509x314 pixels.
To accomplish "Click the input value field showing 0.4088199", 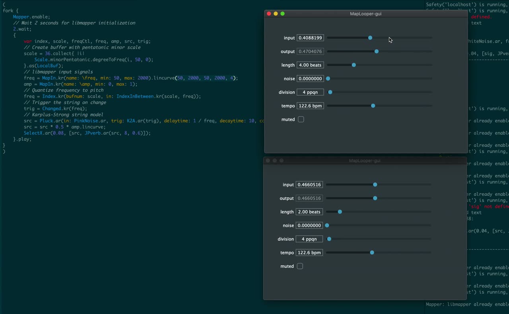I will pos(310,38).
